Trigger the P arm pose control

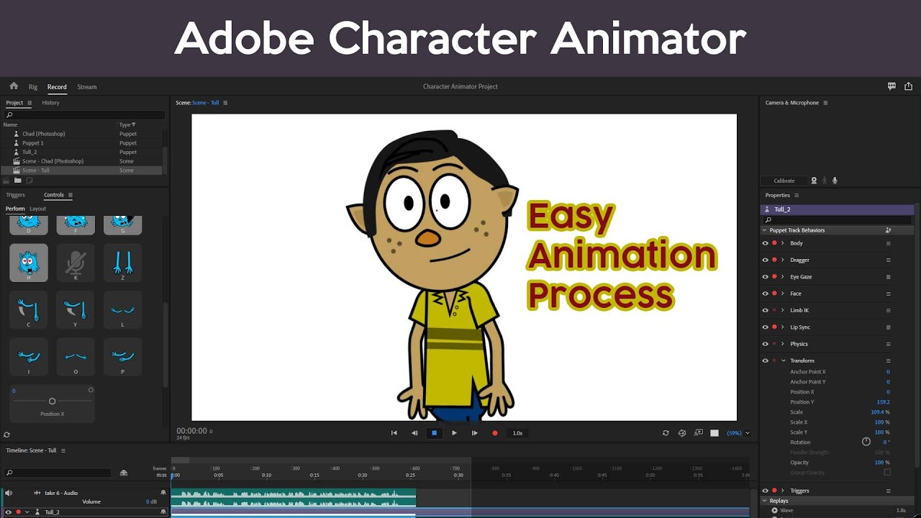coord(122,357)
